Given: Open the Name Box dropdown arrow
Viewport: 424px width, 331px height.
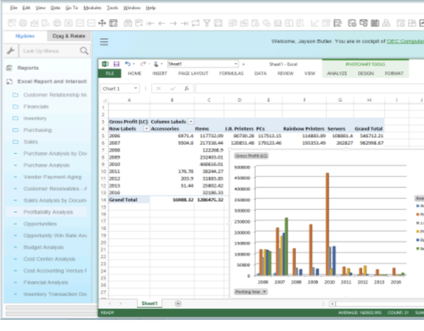Looking at the screenshot, I should [136, 88].
